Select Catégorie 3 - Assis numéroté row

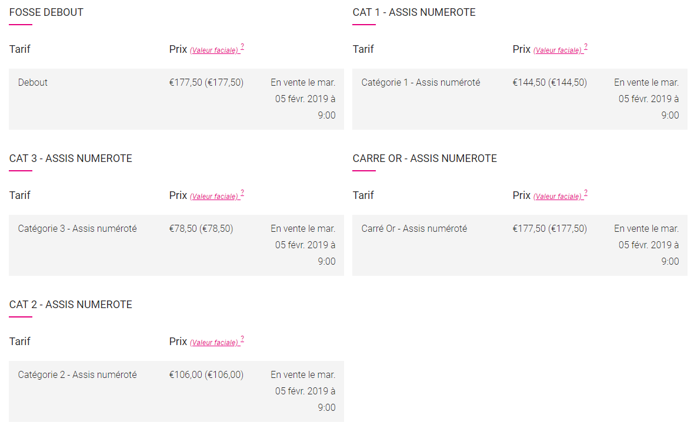click(x=176, y=245)
